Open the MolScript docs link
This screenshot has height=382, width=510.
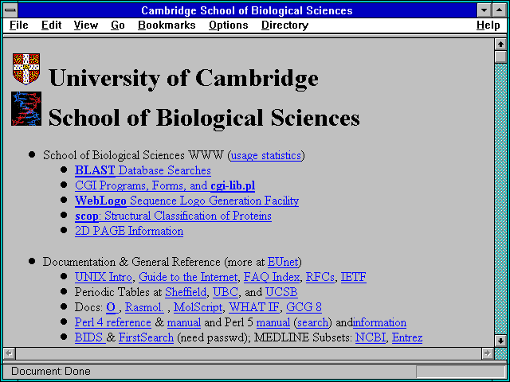coord(198,307)
